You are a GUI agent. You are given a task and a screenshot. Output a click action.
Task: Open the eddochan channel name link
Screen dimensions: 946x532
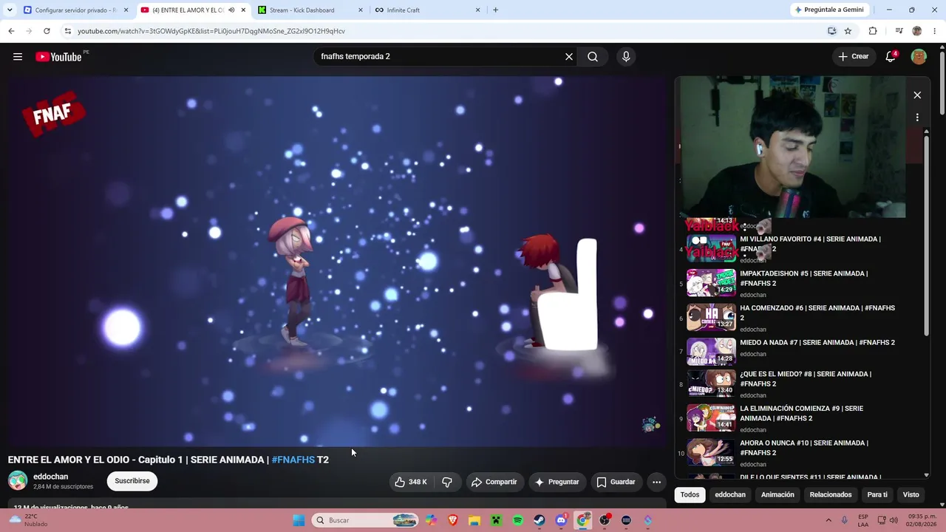(x=50, y=477)
